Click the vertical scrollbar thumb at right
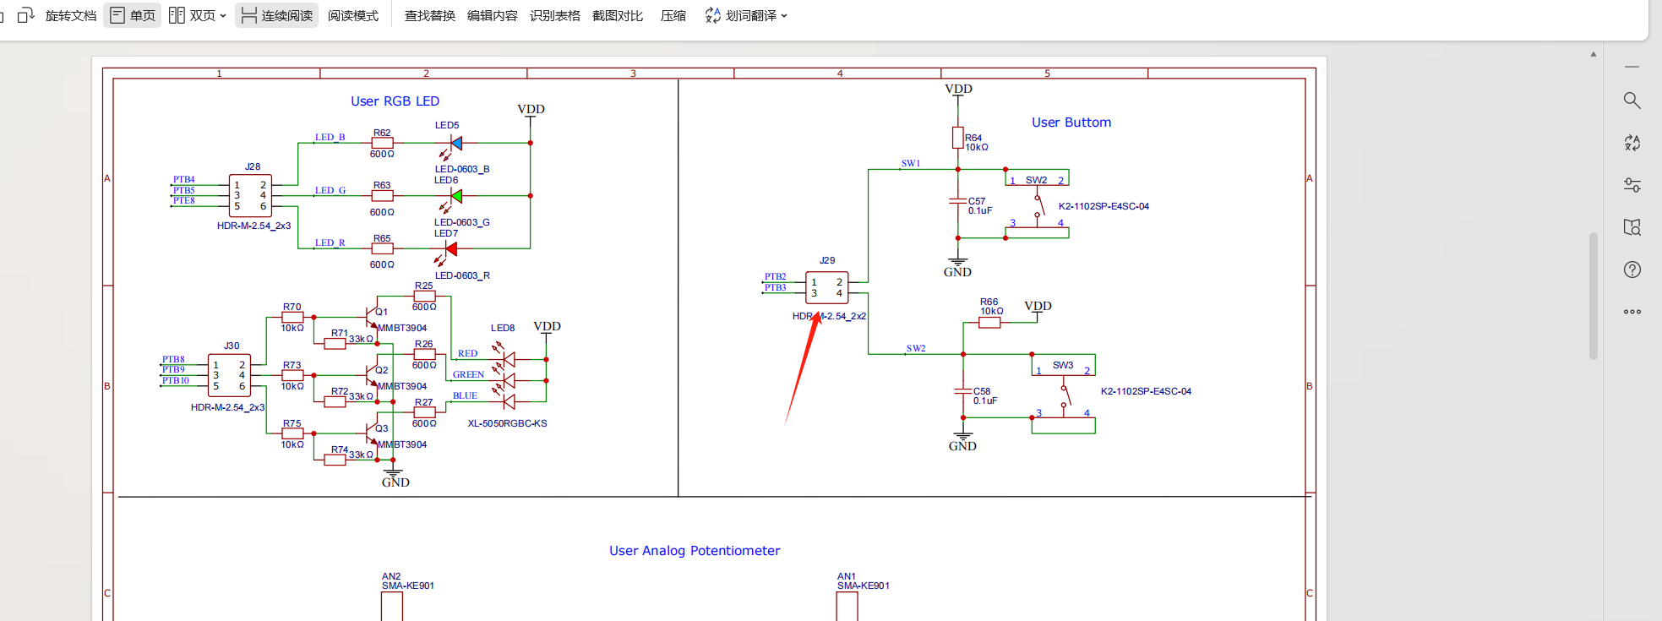Image resolution: width=1662 pixels, height=621 pixels. tap(1594, 296)
